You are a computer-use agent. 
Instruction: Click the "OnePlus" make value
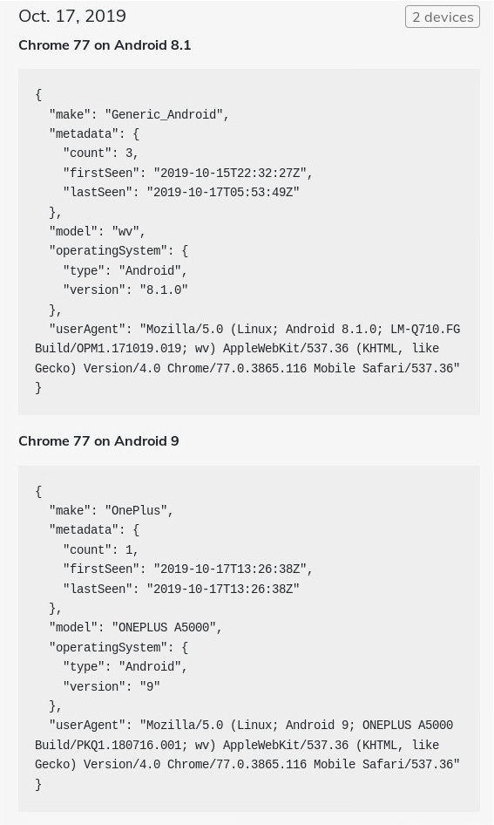tap(136, 510)
